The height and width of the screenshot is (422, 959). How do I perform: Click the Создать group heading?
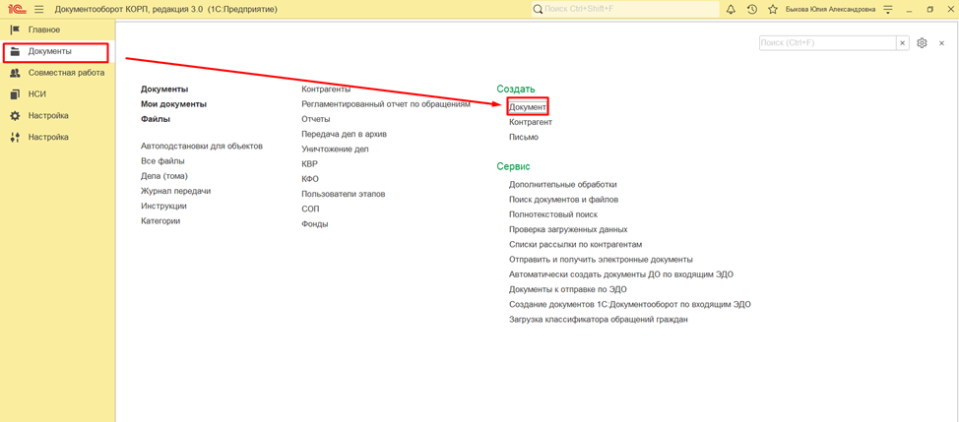(x=516, y=90)
